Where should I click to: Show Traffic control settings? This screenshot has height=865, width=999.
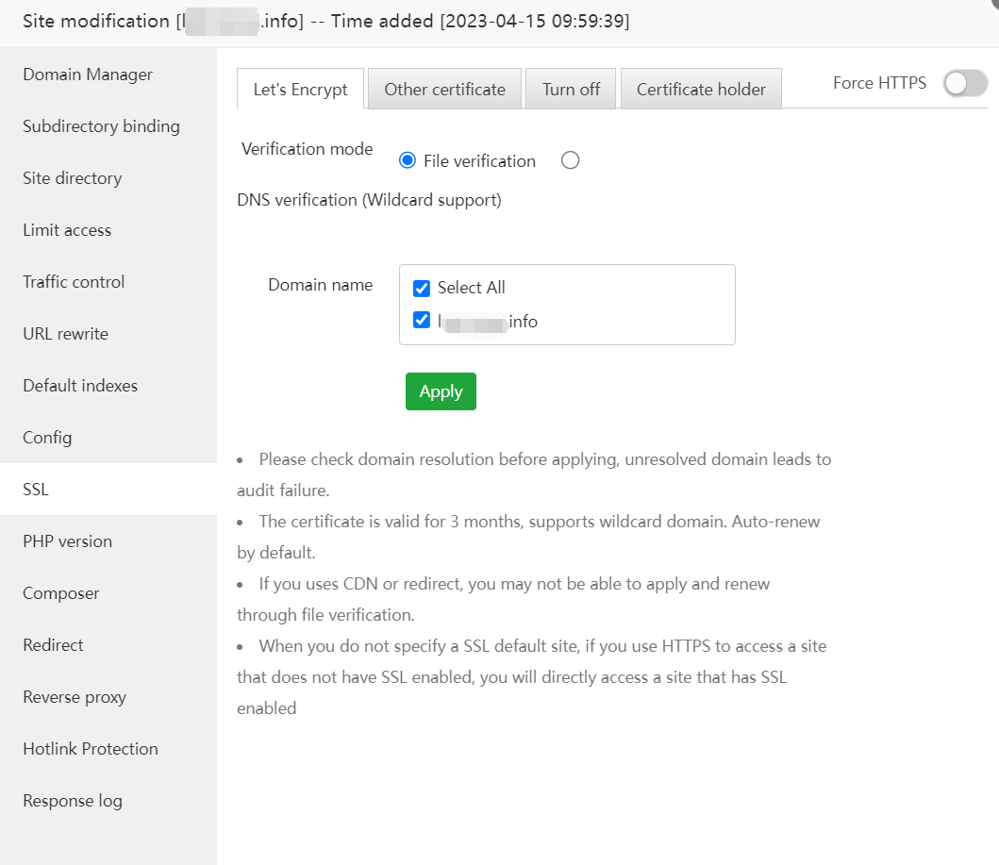coord(74,282)
